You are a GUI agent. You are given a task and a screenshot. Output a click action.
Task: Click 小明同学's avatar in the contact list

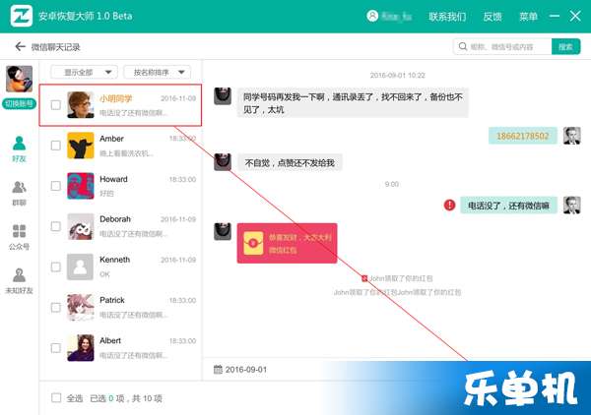pos(81,105)
